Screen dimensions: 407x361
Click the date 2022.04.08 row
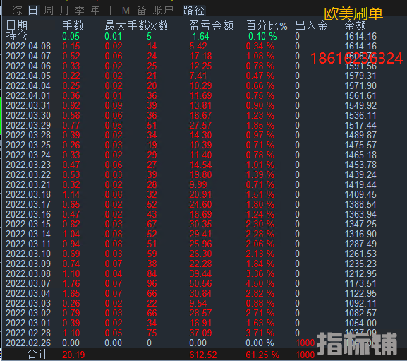click(28, 46)
